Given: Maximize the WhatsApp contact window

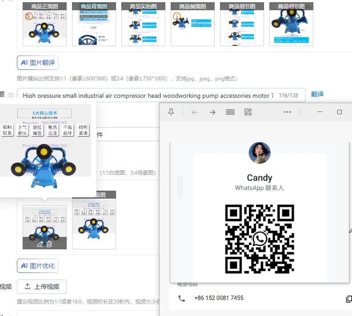Looking at the screenshot, I should click(340, 112).
